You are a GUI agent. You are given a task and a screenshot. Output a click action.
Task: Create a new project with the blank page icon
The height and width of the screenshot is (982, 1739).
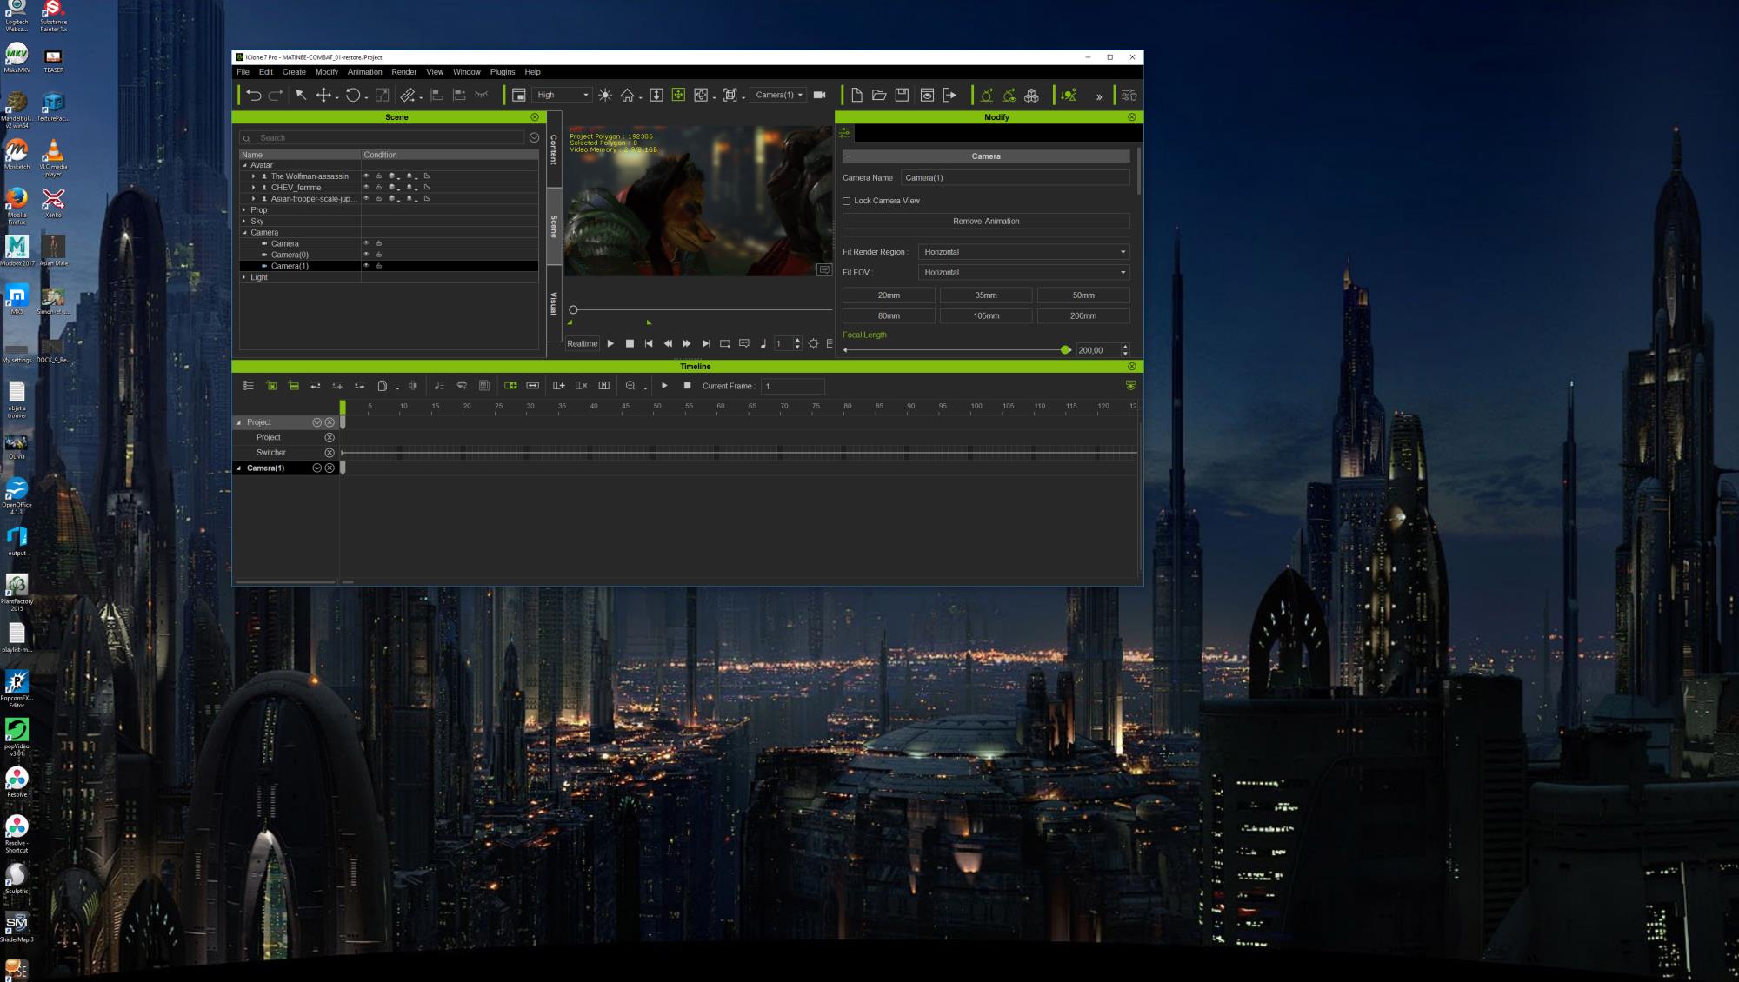click(x=856, y=96)
